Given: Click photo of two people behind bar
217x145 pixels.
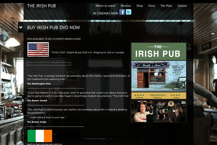Looking at the screenshot, I should pyautogui.click(x=170, y=112).
